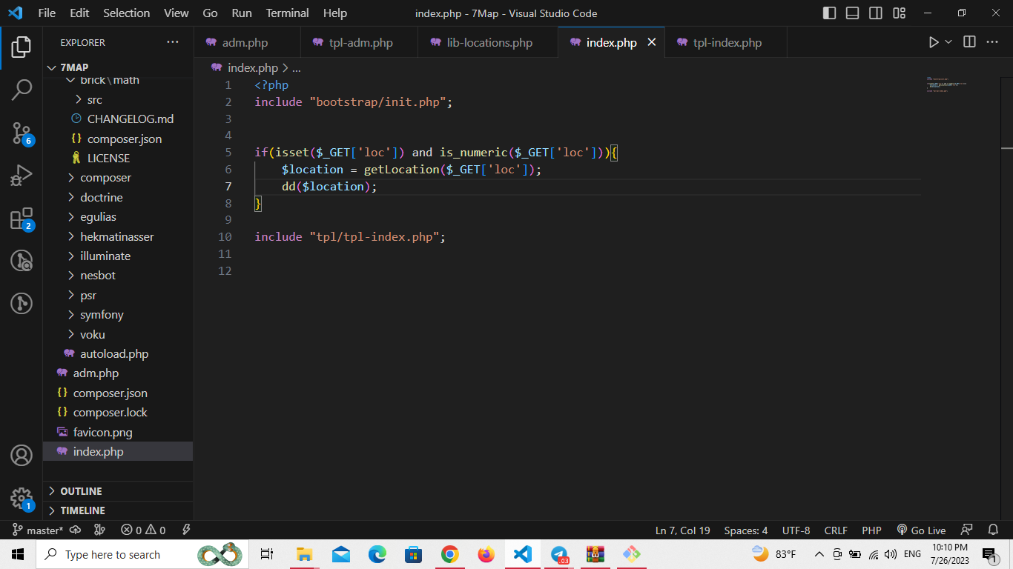Viewport: 1013px width, 569px height.
Task: Click CRLF end-of-line selector
Action: coord(836,530)
